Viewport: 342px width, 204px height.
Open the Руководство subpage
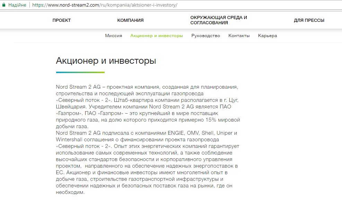[206, 36]
